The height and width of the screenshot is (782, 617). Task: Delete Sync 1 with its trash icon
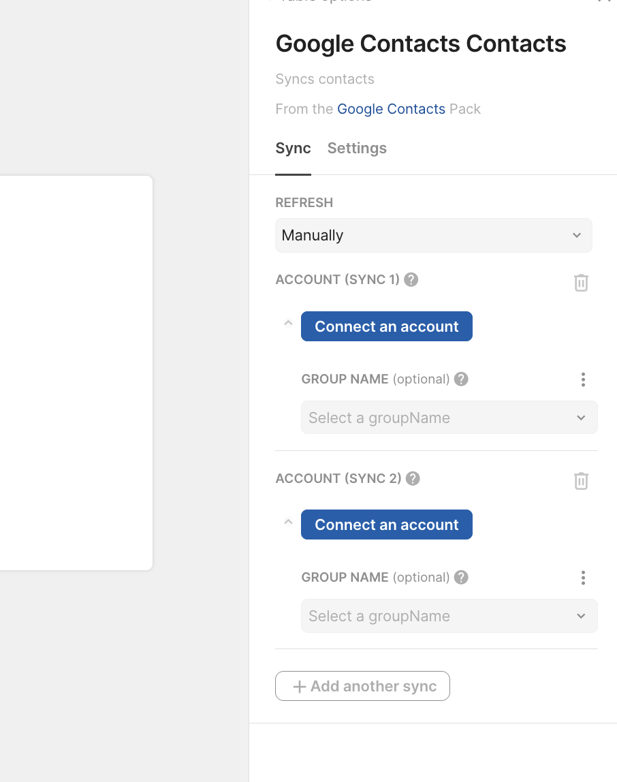pyautogui.click(x=581, y=283)
